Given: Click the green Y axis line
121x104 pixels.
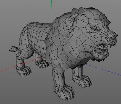Looking at the screenshot, I should (52, 12).
